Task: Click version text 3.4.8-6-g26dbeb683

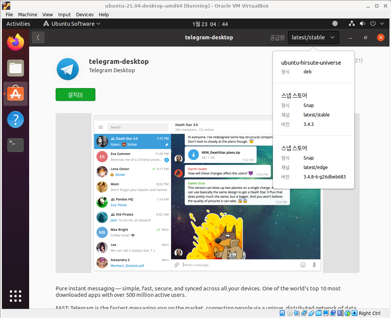Action: coord(324,177)
